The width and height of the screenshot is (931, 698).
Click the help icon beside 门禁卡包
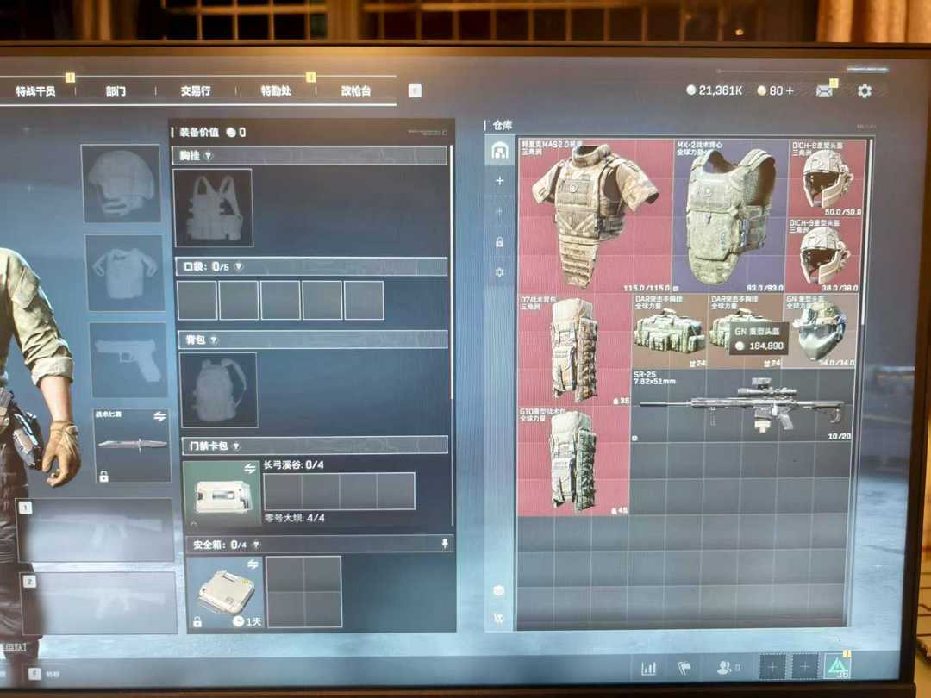click(x=236, y=446)
